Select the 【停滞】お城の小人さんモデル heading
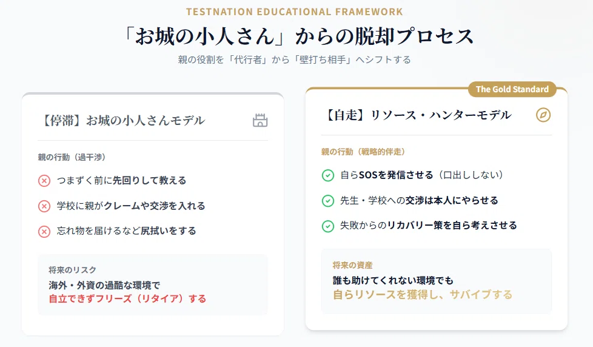The height and width of the screenshot is (347, 593). click(122, 121)
